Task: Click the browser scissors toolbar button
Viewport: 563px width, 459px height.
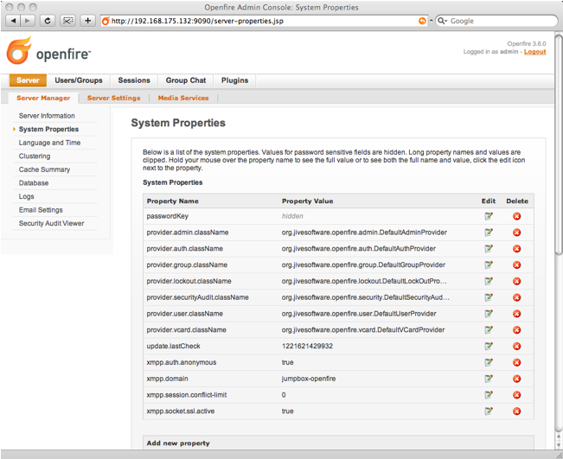Action: pyautogui.click(x=67, y=21)
